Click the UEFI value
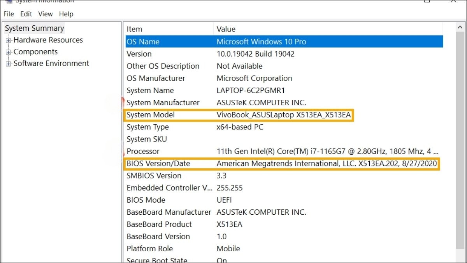467x263 pixels. (x=224, y=200)
